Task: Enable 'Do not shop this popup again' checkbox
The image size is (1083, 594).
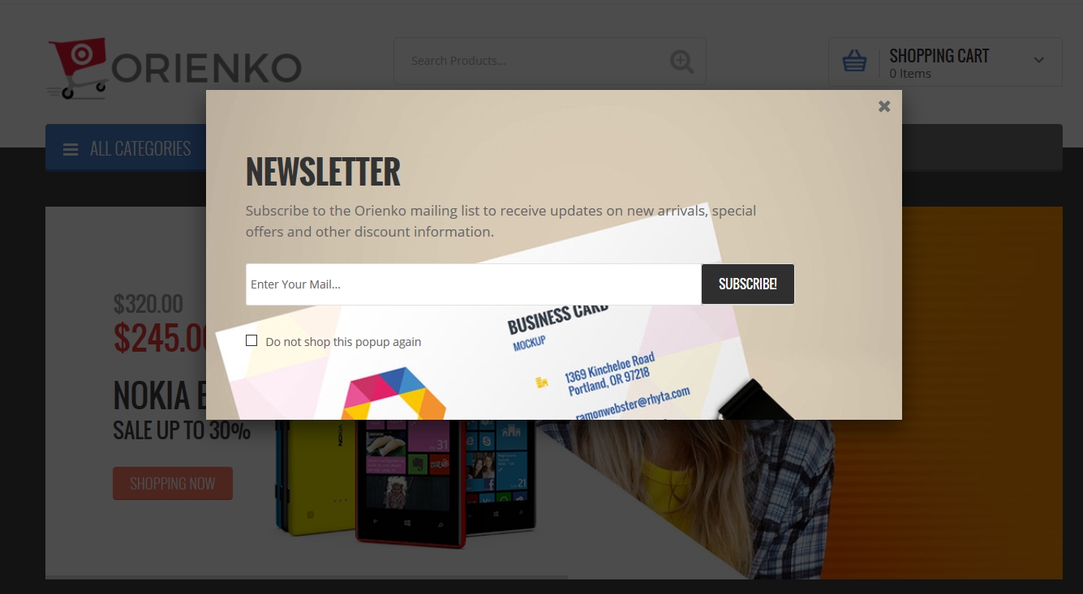Action: 251,340
